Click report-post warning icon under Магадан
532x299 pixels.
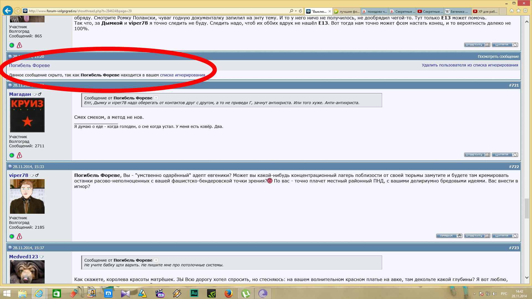tap(19, 155)
